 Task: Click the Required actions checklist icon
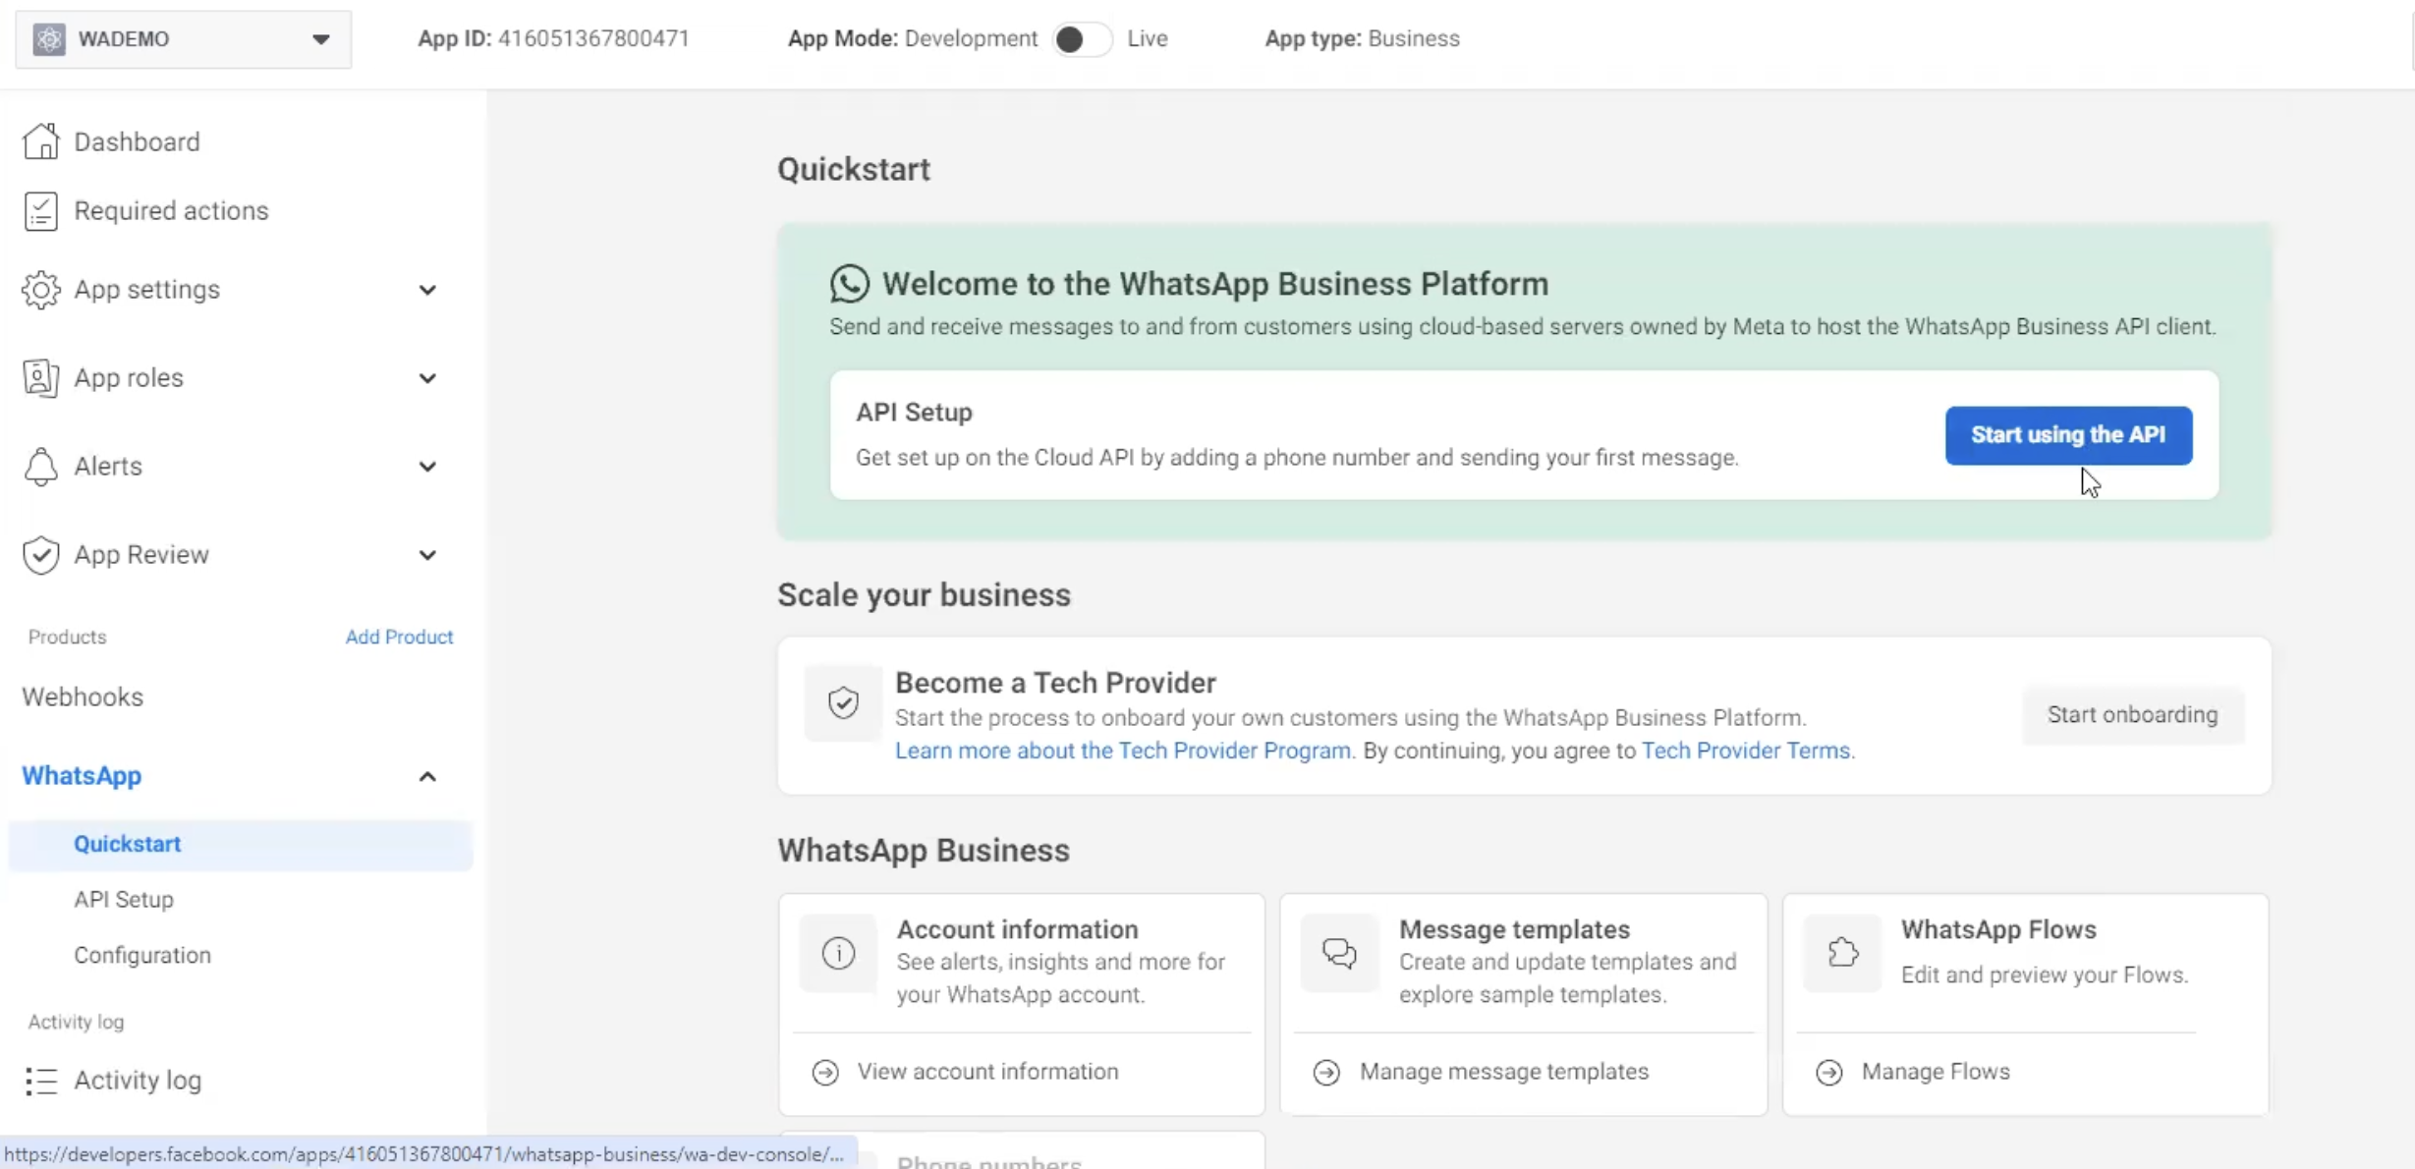tap(40, 211)
